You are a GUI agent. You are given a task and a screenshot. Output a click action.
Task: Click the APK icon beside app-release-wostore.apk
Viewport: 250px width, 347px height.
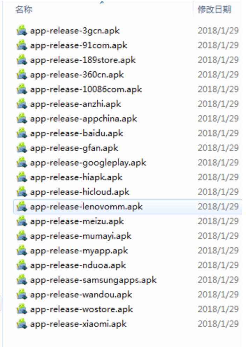[x=22, y=309]
